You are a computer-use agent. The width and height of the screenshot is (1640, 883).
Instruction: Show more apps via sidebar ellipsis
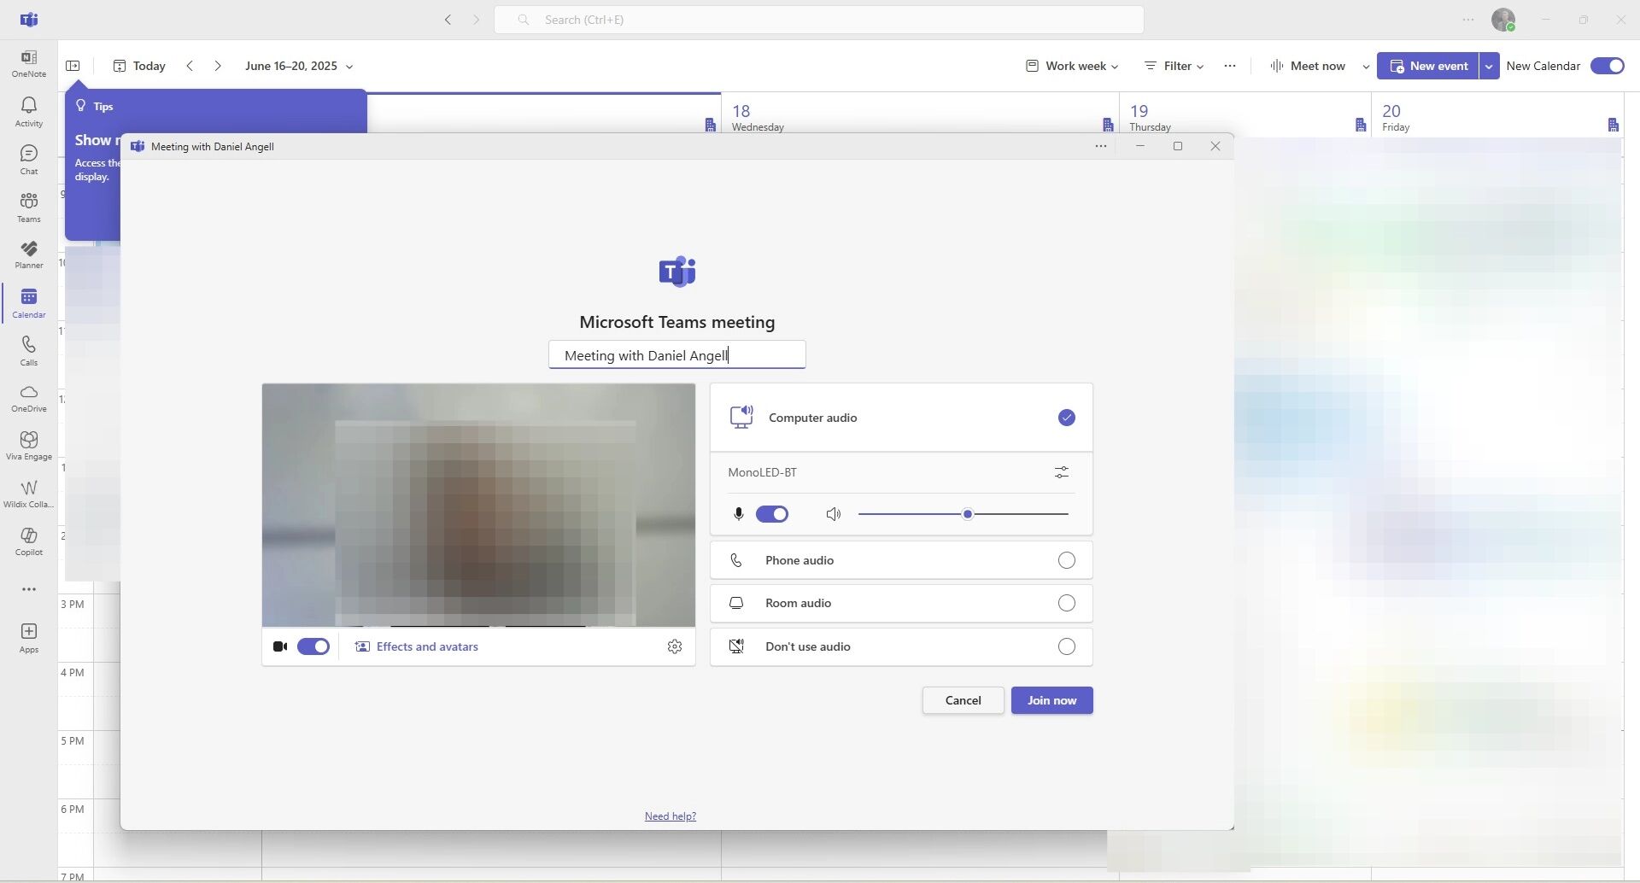[x=29, y=589]
